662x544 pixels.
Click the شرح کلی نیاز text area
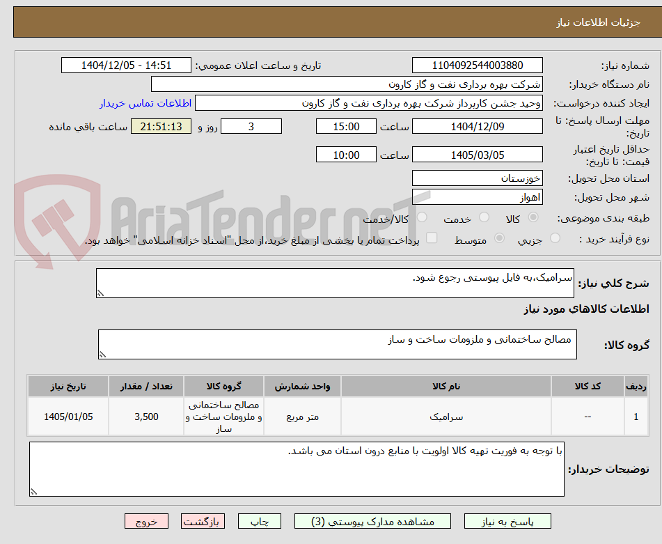click(335, 283)
